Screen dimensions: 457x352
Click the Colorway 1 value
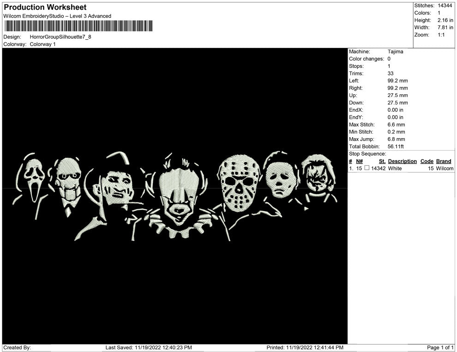[x=42, y=44]
